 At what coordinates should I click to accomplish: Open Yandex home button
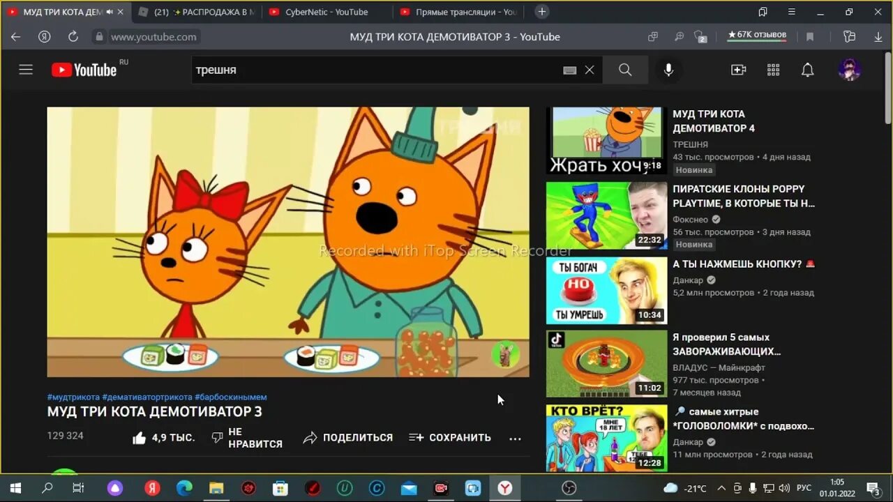coord(44,37)
